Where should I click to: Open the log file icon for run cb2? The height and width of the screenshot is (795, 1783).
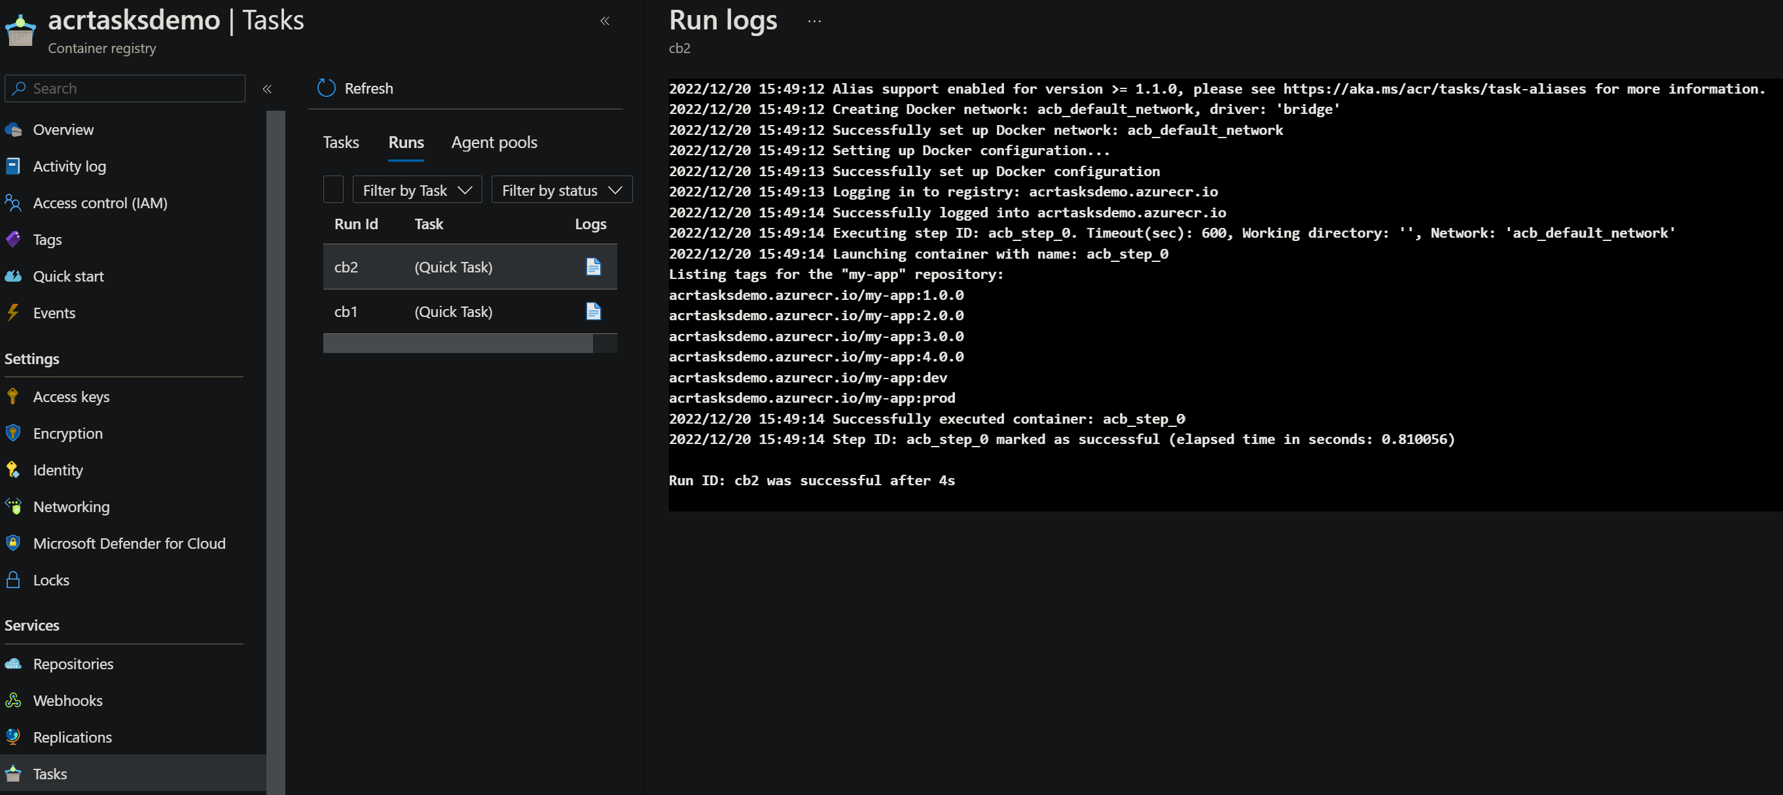point(593,267)
